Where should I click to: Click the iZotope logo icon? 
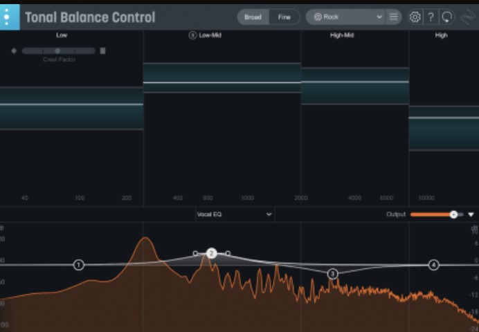(468, 17)
